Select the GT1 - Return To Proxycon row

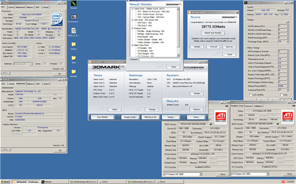[153, 11]
